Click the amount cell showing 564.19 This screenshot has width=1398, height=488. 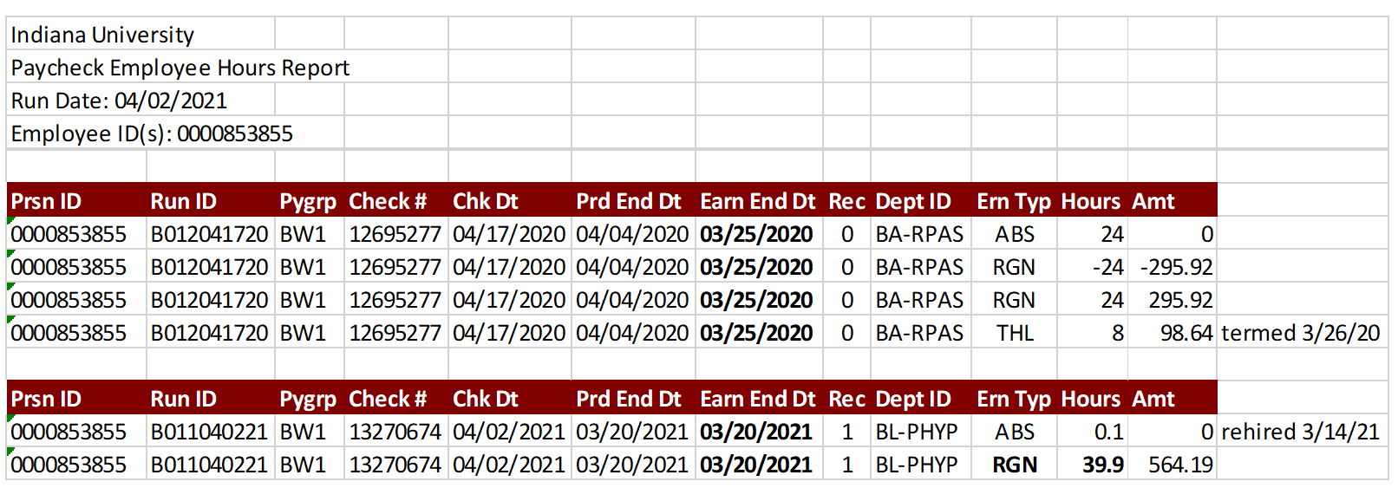tap(1173, 465)
